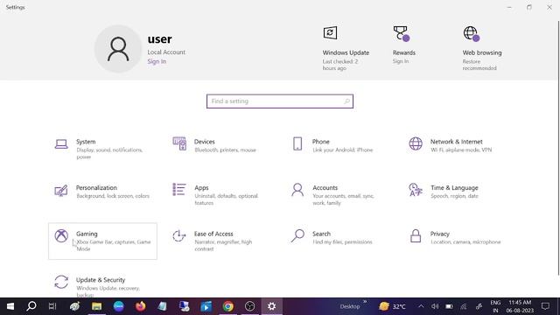Expand the Desktop toolbar chevron in taskbar
The height and width of the screenshot is (315, 560).
point(365,302)
